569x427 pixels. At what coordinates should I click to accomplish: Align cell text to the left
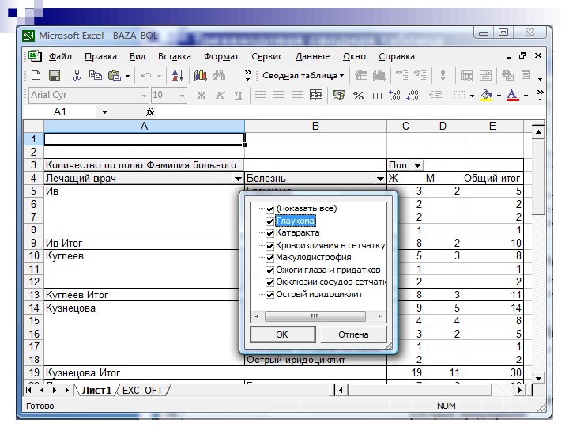coord(261,95)
